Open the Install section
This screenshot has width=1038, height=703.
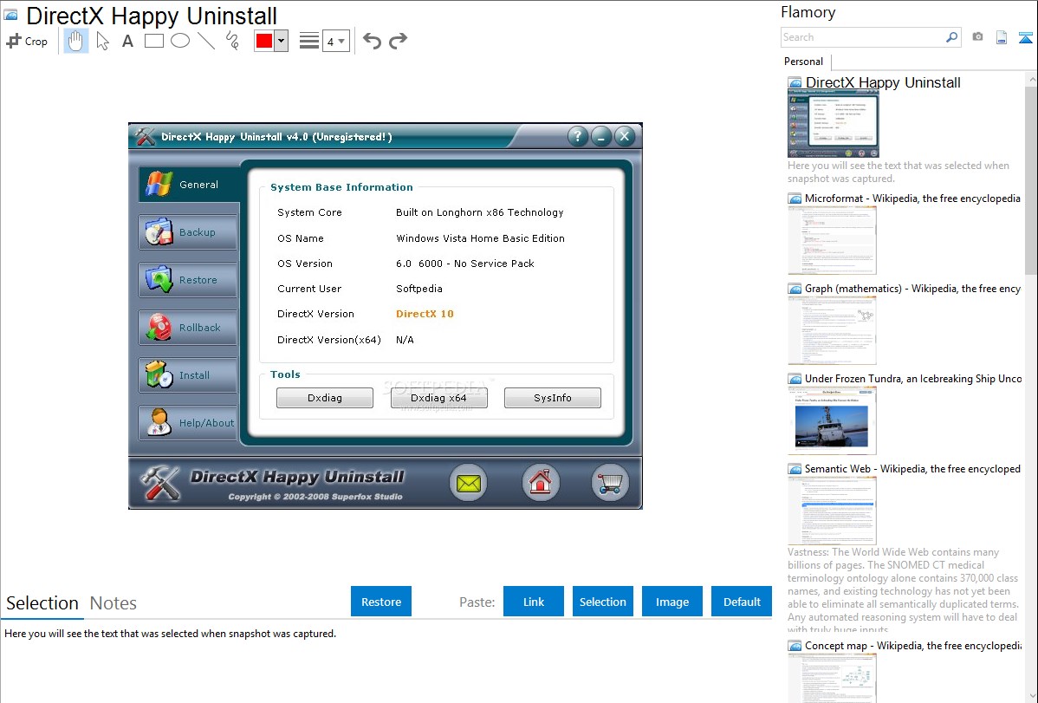(188, 375)
